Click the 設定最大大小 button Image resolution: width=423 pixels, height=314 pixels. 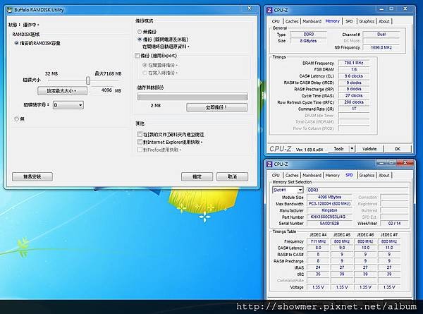click(62, 91)
